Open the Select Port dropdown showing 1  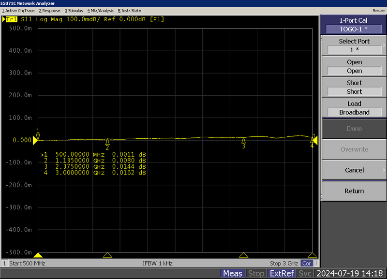click(354, 49)
